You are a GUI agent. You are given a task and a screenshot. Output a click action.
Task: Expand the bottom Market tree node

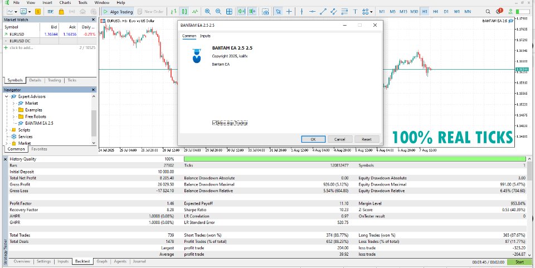pos(7,143)
